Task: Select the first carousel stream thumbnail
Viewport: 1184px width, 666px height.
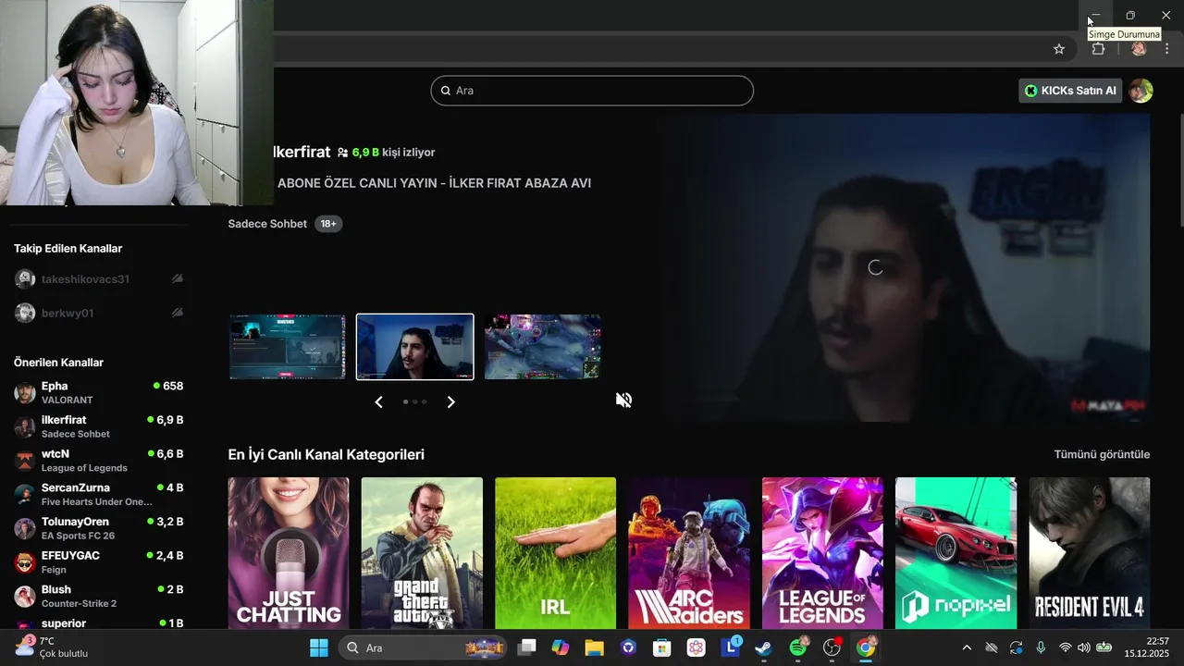Action: 287,347
